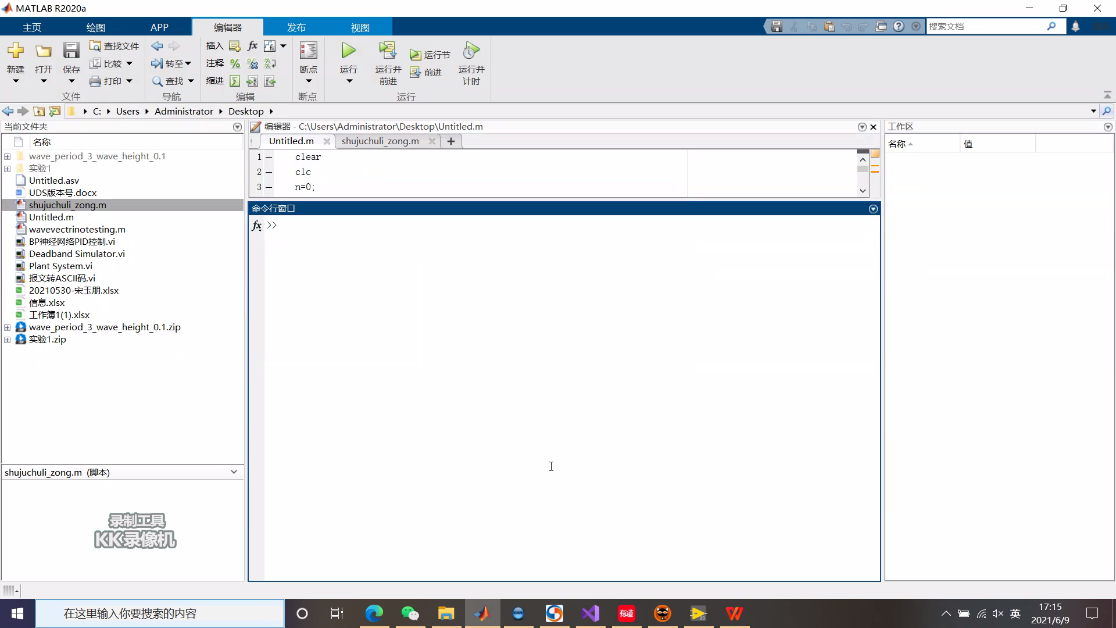The height and width of the screenshot is (628, 1116).
Task: Open MATLAB notifications bell icon
Action: point(1075,26)
